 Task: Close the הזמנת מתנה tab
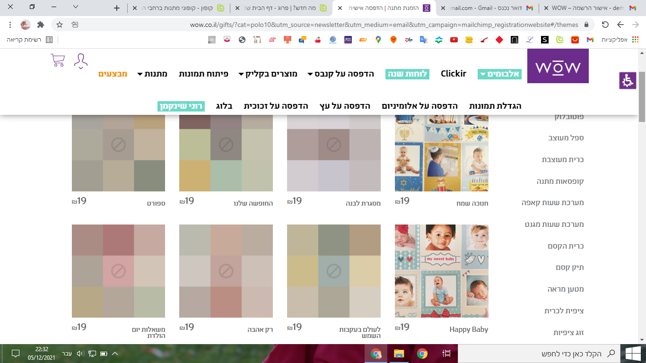[340, 8]
